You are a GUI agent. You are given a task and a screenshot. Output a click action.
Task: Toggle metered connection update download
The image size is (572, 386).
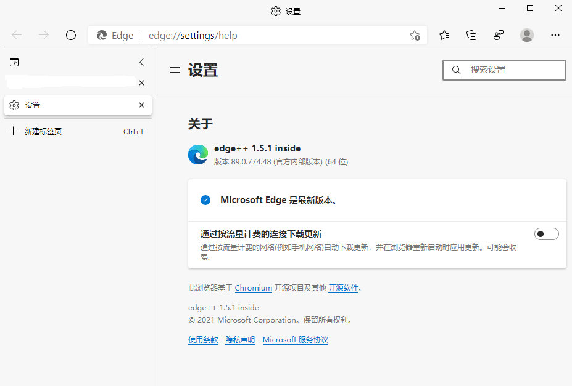(x=547, y=234)
